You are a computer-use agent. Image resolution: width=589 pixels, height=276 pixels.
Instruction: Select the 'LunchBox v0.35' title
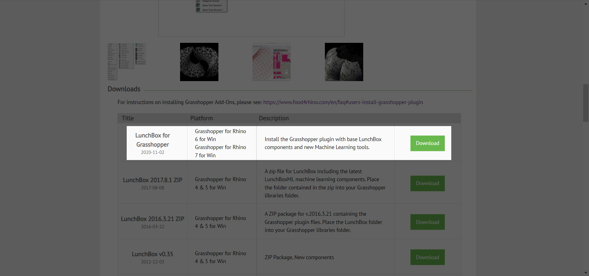[x=152, y=254]
